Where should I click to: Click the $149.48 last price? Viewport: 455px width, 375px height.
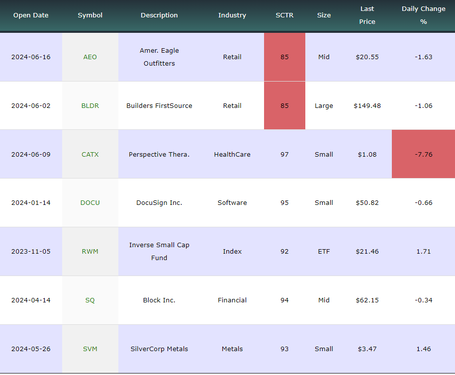click(367, 105)
